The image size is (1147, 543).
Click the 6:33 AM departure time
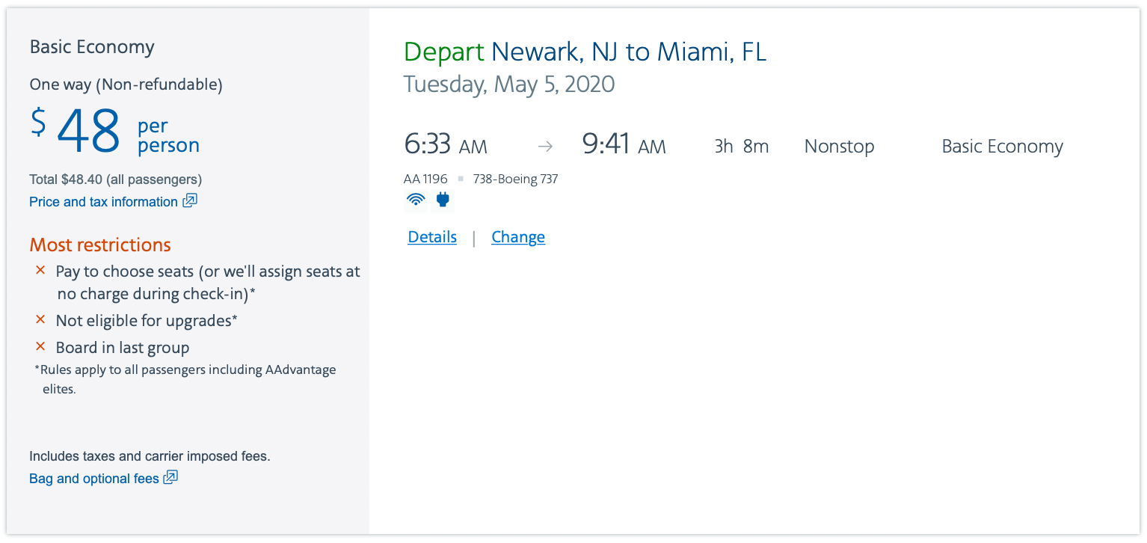pyautogui.click(x=445, y=146)
